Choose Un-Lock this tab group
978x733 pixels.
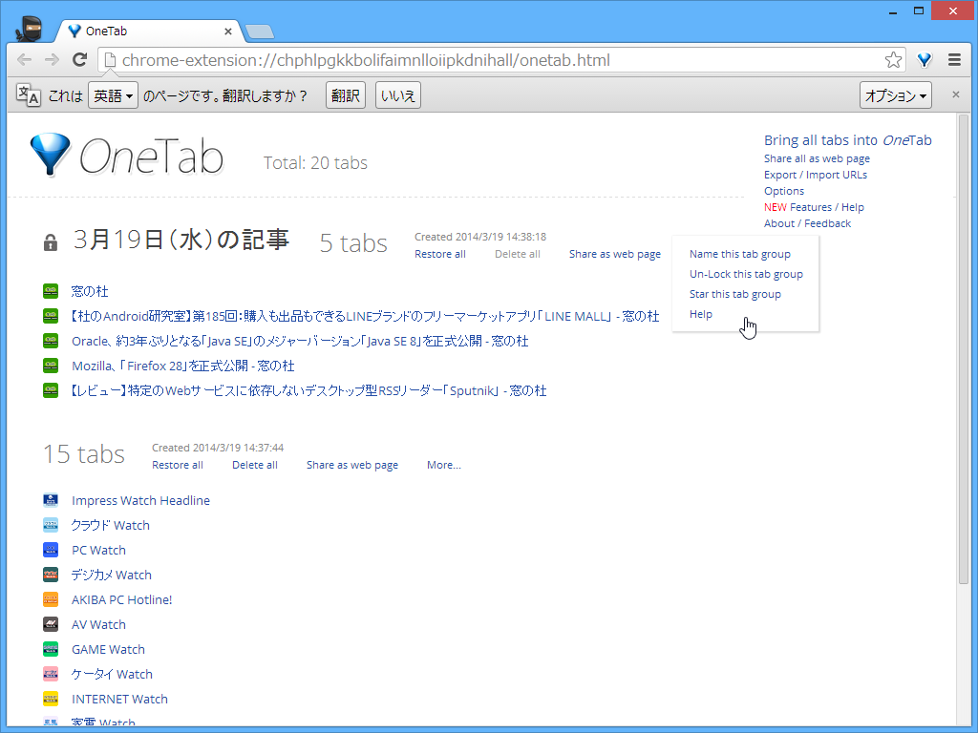pyautogui.click(x=746, y=274)
